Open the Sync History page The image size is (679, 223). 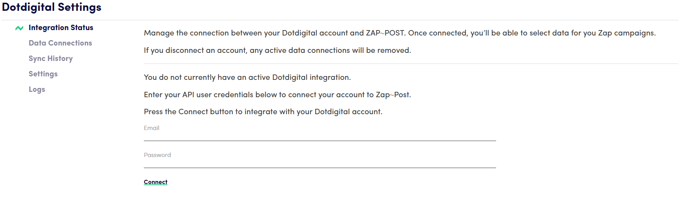(x=50, y=59)
